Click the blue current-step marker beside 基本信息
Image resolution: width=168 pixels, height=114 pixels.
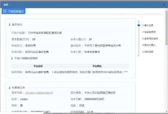(x=139, y=25)
